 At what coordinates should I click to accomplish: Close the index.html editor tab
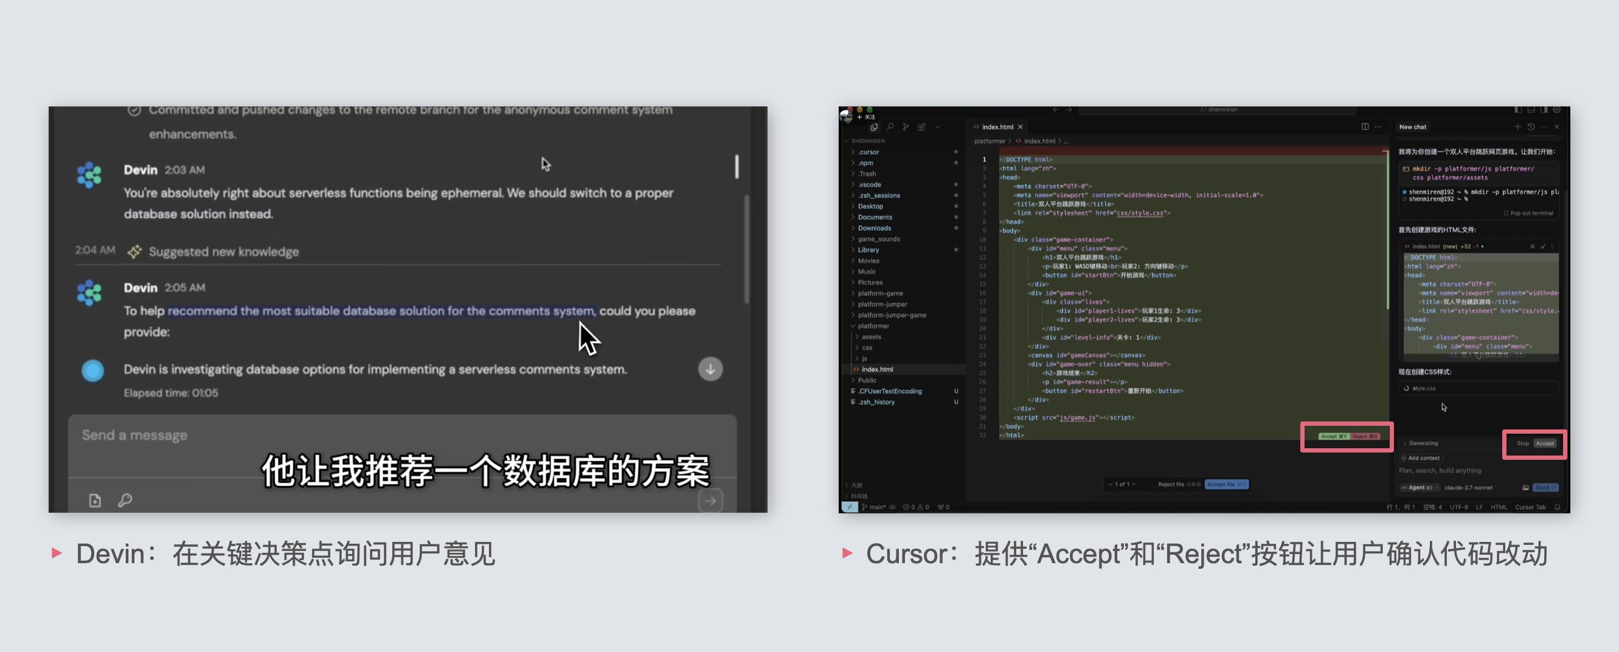1021,127
